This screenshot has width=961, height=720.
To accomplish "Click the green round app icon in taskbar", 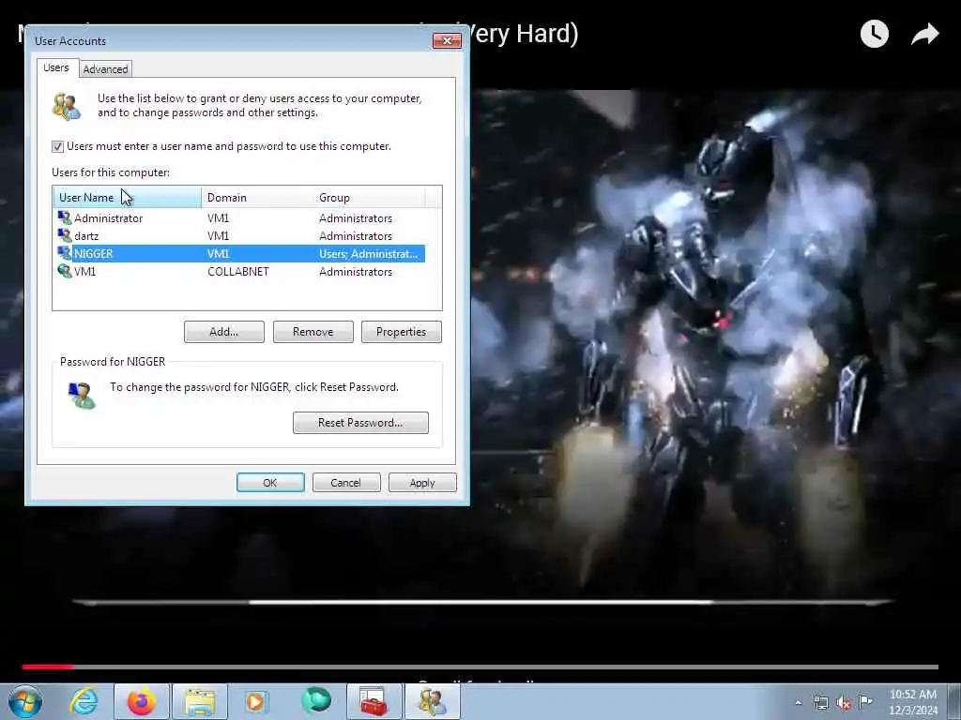I will 316,700.
